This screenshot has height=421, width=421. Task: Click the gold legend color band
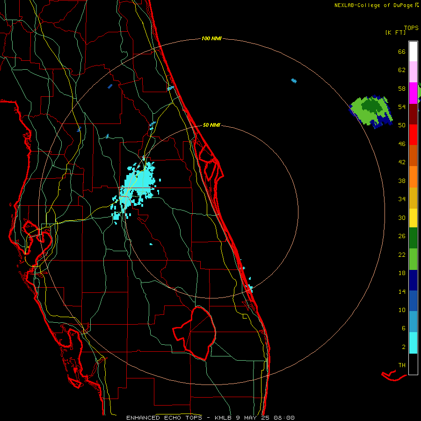413,198
